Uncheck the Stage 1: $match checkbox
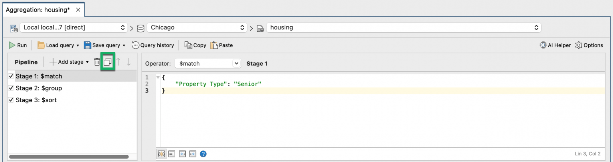613x162 pixels. click(11, 76)
